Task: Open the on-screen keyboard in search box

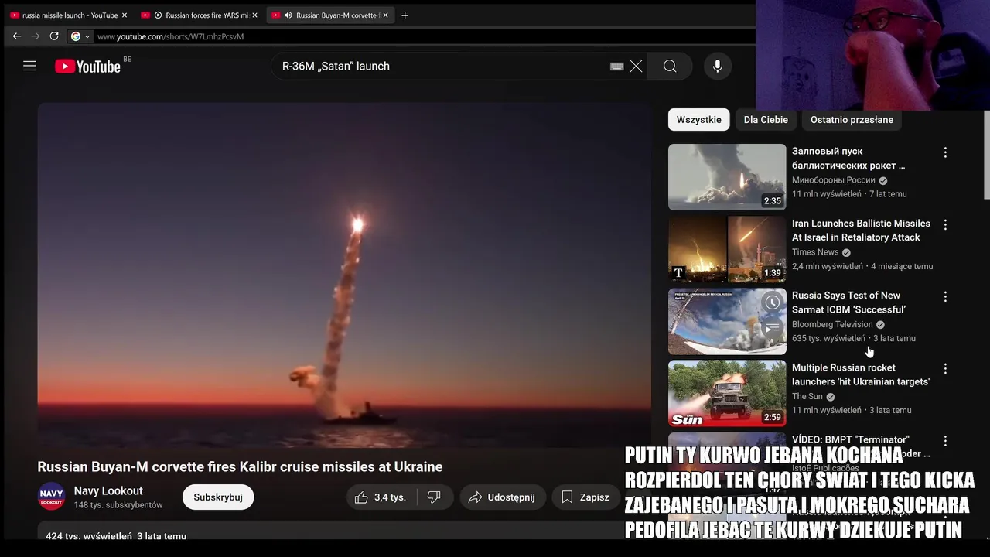Action: (616, 67)
